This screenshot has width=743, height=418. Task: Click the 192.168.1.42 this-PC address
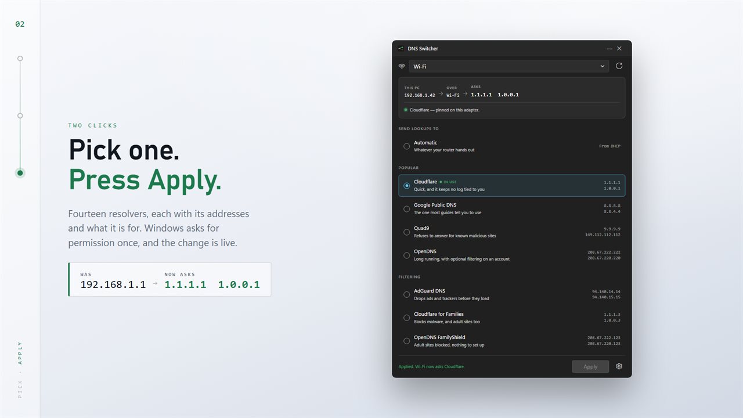point(420,95)
